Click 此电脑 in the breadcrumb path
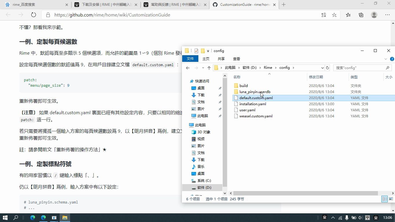Image resolution: width=395 pixels, height=222 pixels. point(230,68)
